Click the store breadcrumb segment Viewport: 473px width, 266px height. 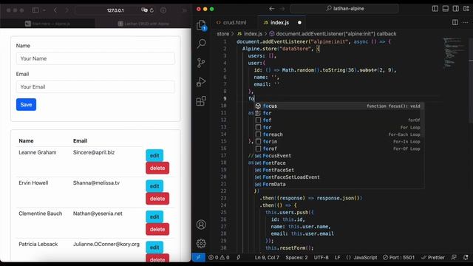tap(223, 34)
